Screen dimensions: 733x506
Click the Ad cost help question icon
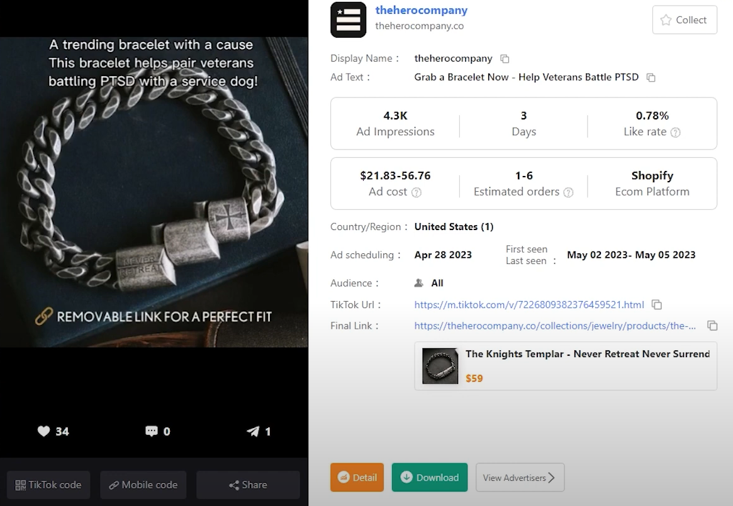pos(416,192)
